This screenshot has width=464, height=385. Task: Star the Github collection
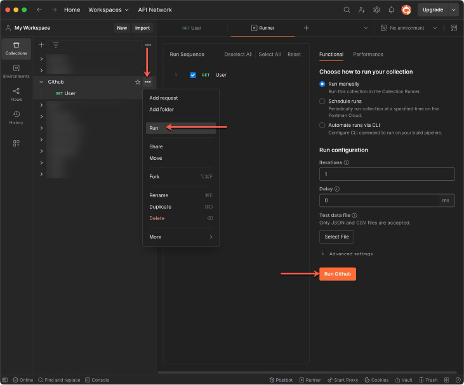(x=138, y=82)
